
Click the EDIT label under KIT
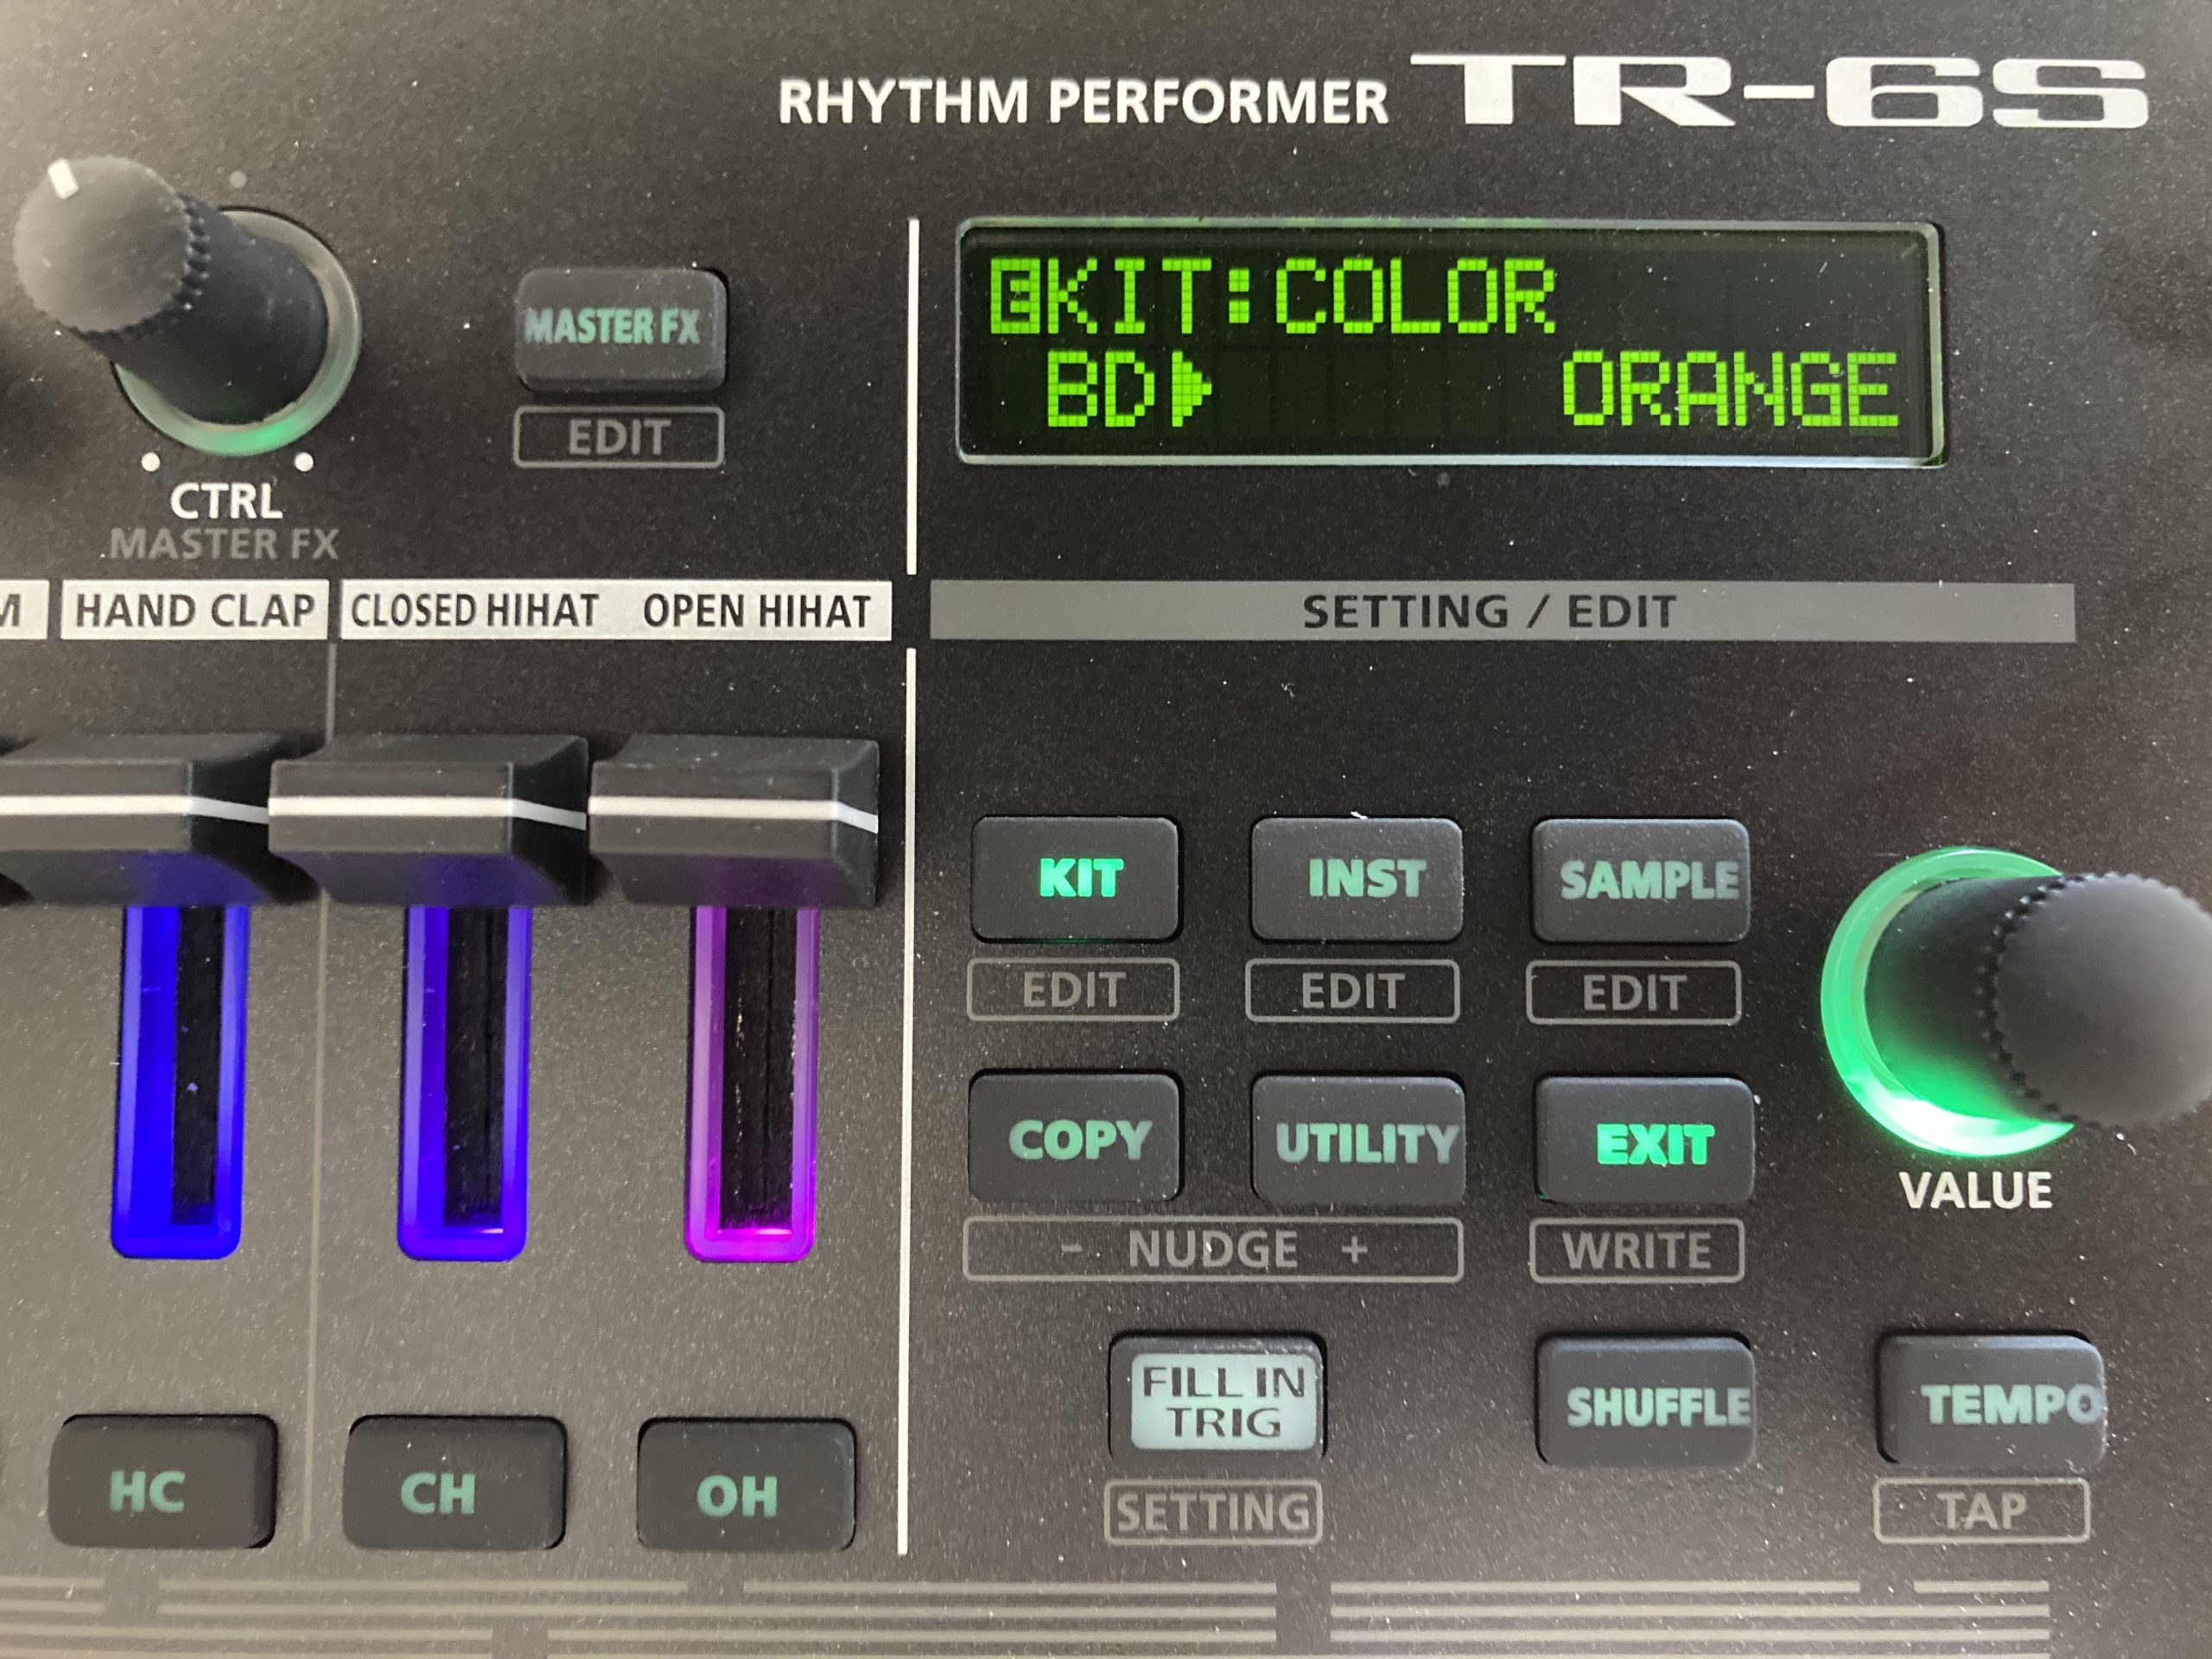[1073, 990]
